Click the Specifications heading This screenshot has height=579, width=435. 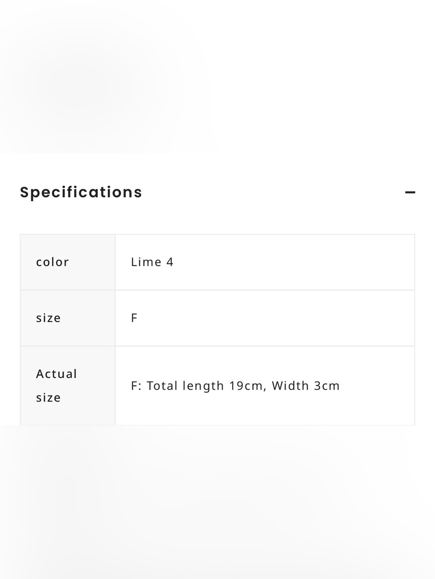[81, 192]
